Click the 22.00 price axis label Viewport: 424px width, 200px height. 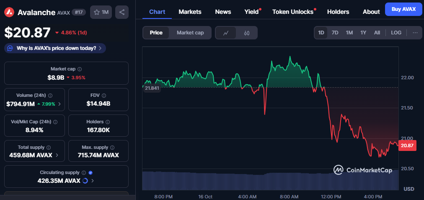pos(407,78)
